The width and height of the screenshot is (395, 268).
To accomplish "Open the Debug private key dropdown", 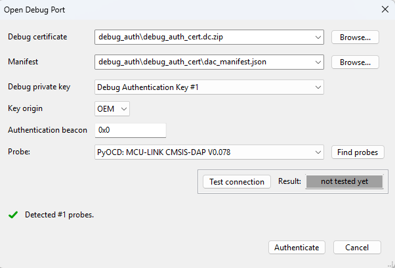I will pos(209,87).
